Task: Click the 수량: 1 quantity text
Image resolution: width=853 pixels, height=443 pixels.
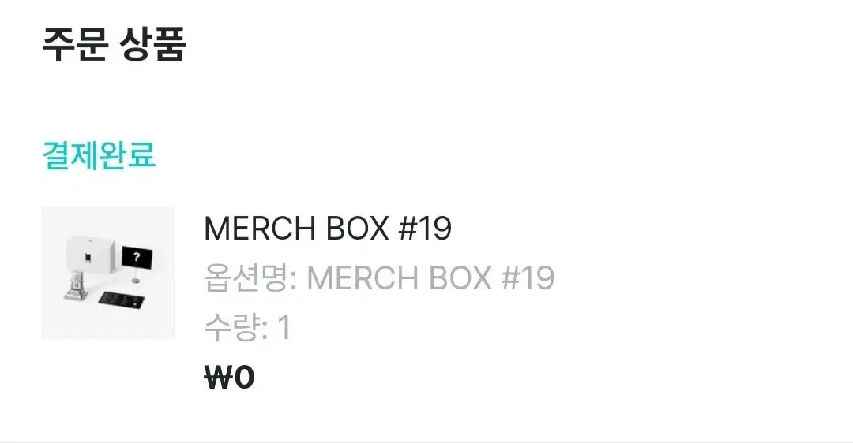Action: pyautogui.click(x=247, y=327)
